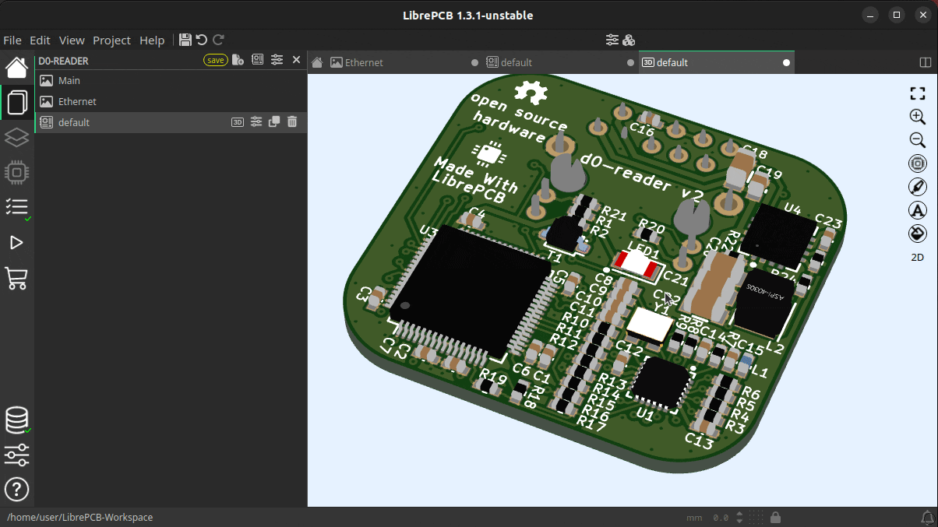Click the save floppy disk toolbar icon
This screenshot has height=527, width=938.
coord(185,40)
